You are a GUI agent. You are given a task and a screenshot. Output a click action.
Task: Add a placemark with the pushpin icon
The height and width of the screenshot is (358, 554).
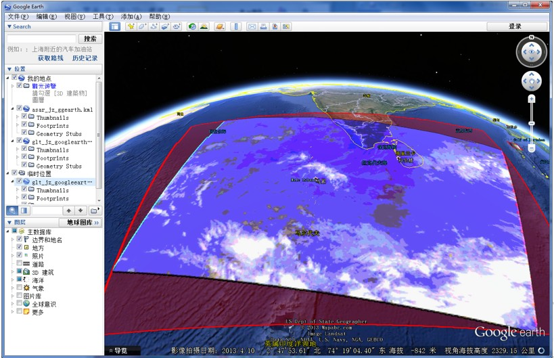pos(131,26)
